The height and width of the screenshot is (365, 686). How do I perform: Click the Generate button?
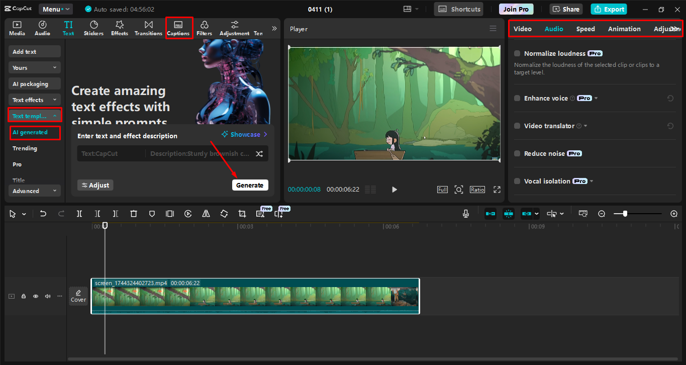tap(250, 185)
